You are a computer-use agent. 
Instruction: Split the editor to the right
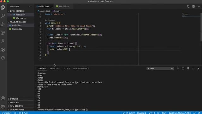(193, 6)
